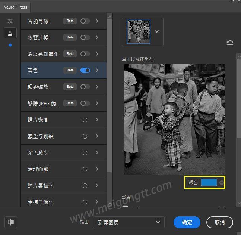Click Beta badge next to 着色
241x235 pixels.
coord(70,70)
